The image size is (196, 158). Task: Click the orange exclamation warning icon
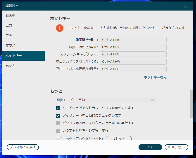(x=60, y=28)
